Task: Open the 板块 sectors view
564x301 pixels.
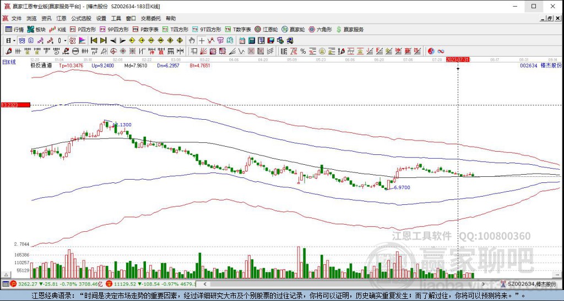Action: point(37,30)
